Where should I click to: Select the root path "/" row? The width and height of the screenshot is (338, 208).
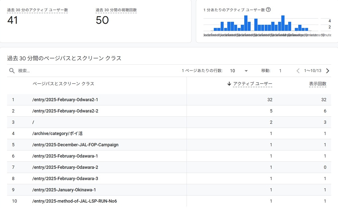tap(169, 122)
